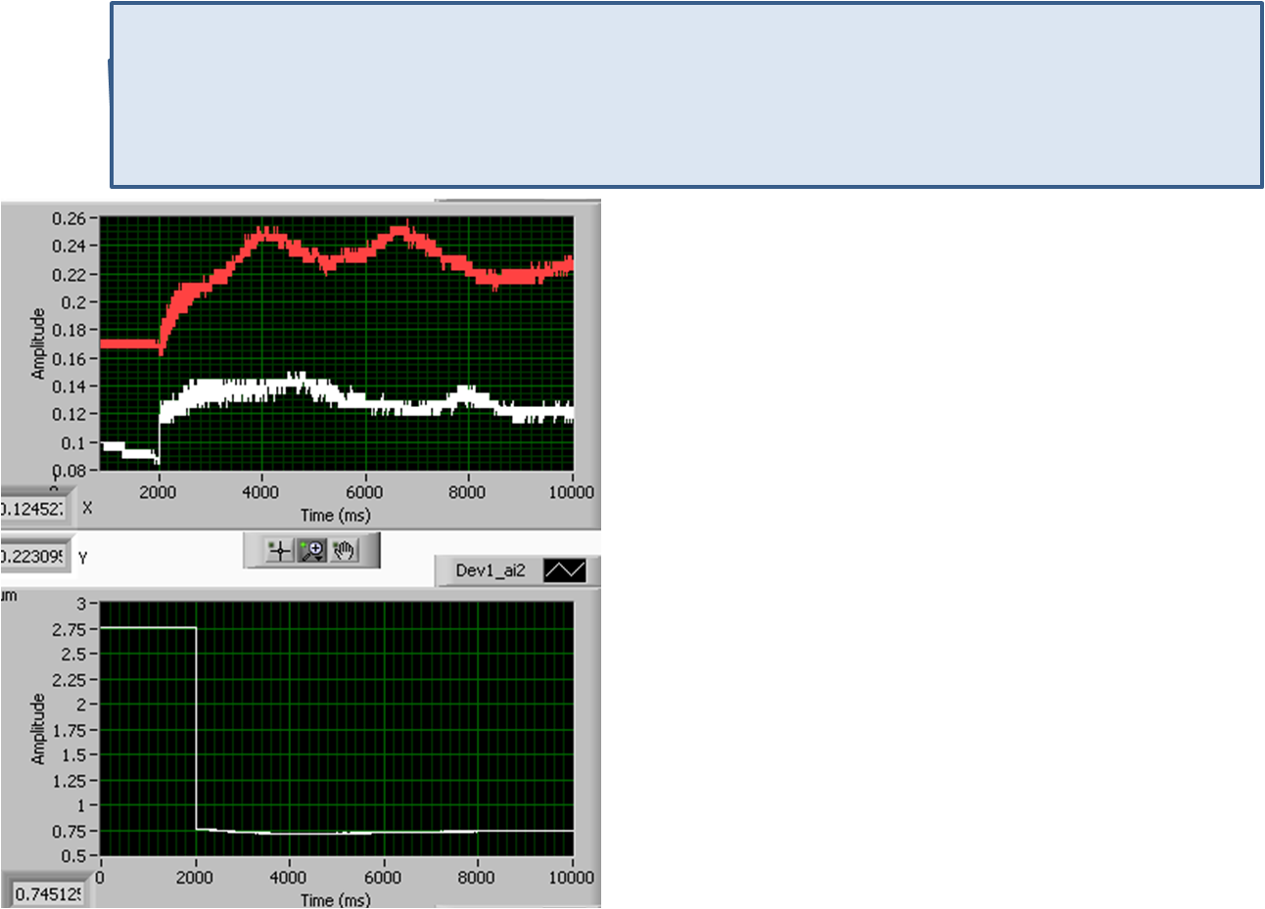Viewport: 1265px width, 909px height.
Task: Click the X value field showing 0.124527
Action: [34, 509]
